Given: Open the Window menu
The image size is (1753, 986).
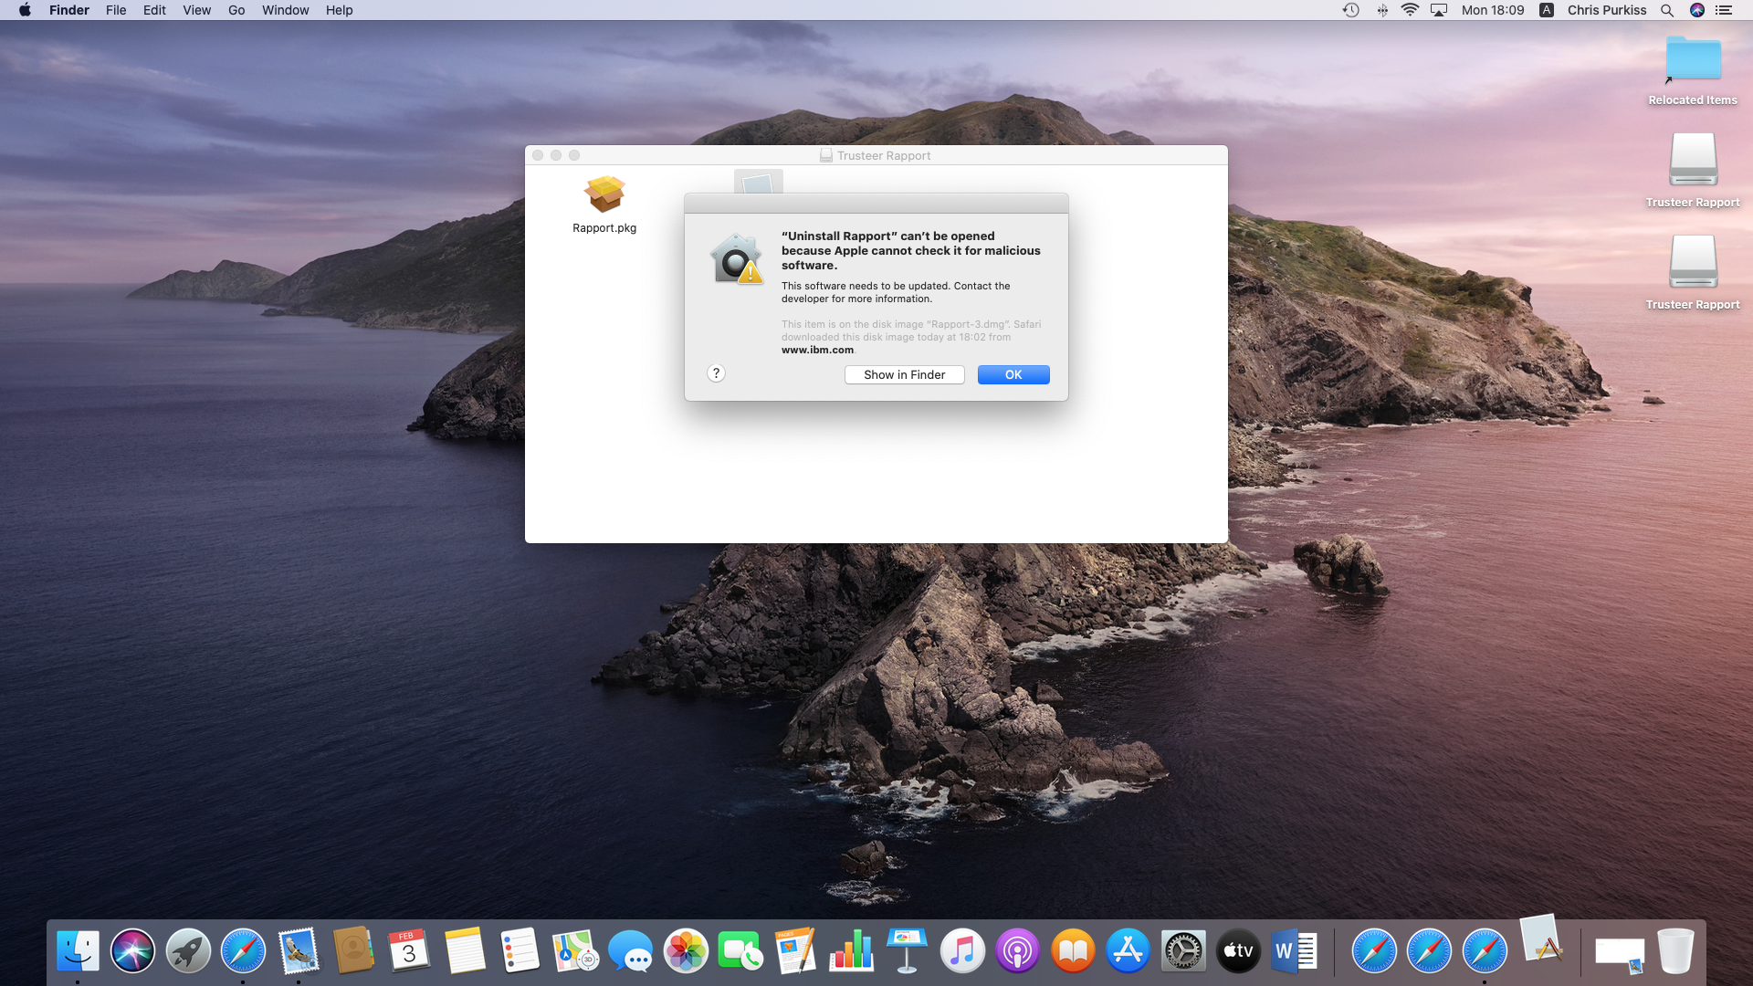Looking at the screenshot, I should 285,10.
